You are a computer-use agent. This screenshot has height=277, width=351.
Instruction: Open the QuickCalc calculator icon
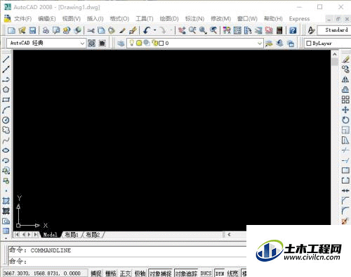[279, 30]
